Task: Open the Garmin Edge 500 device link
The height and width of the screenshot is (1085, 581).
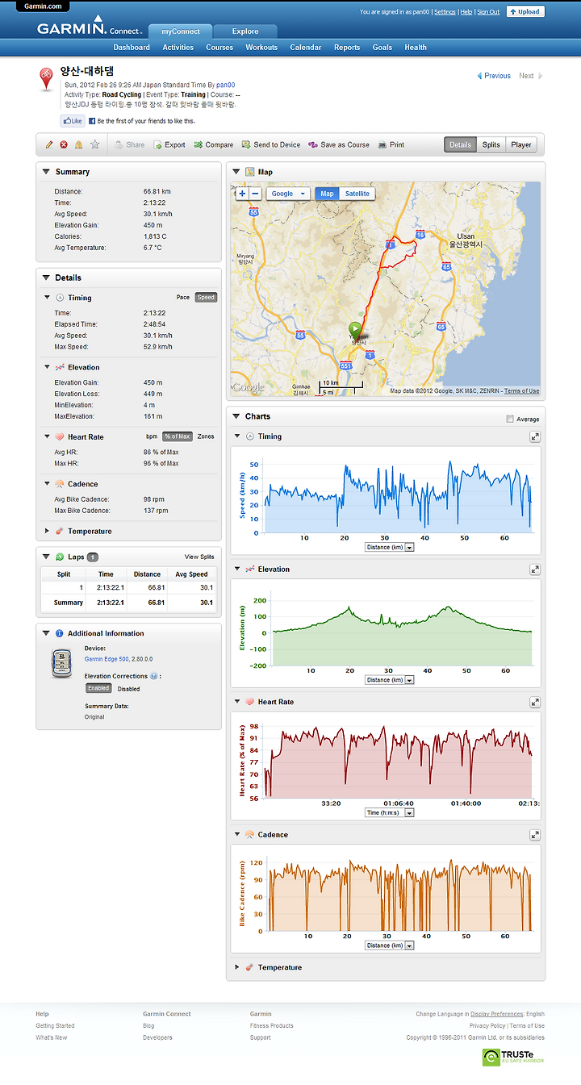Action: click(105, 659)
